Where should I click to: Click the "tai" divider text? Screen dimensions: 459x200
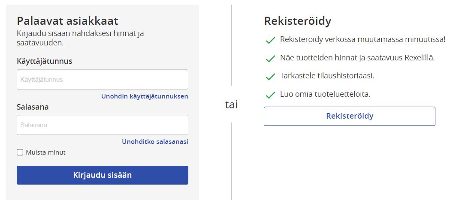pyautogui.click(x=231, y=105)
